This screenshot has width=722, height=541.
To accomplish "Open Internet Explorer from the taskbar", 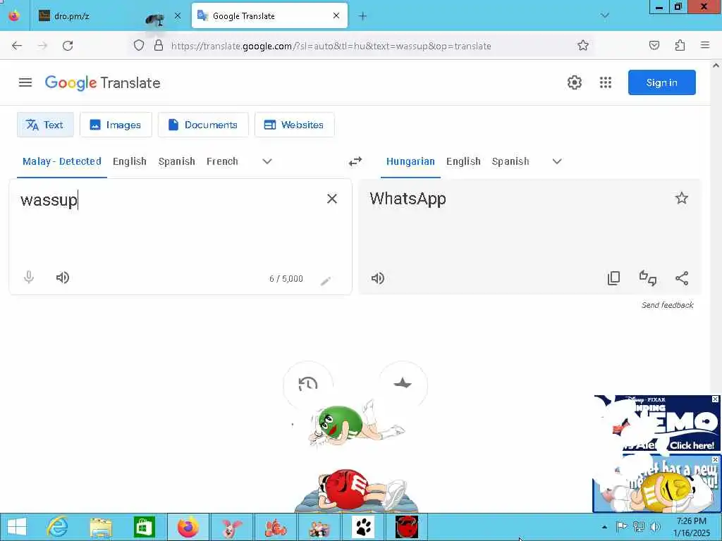I will (59, 527).
